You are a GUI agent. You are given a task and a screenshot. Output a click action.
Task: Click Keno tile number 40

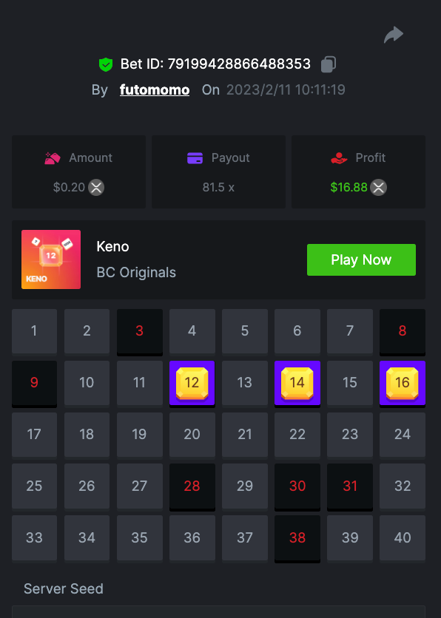click(x=403, y=538)
